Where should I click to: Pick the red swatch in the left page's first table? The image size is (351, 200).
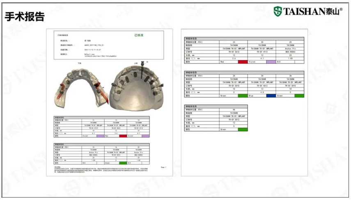click(x=123, y=136)
